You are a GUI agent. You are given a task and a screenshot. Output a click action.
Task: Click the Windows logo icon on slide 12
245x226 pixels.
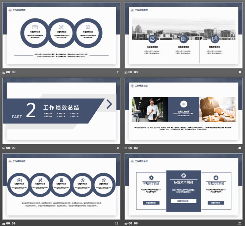click(216, 177)
